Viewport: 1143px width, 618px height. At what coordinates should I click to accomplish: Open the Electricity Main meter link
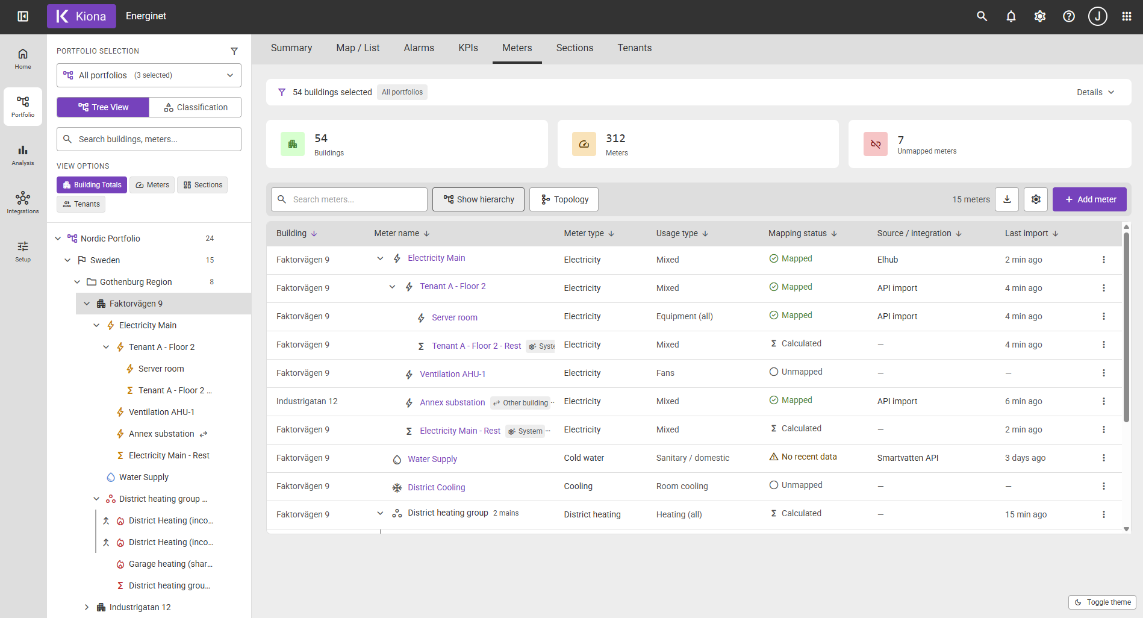click(436, 258)
